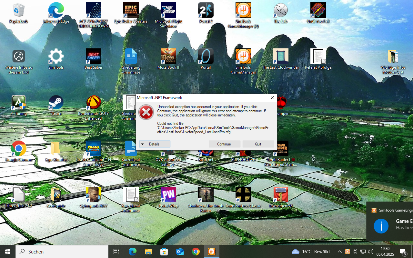Open File Explorer from the taskbar
Image resolution: width=413 pixels, height=258 pixels.
coord(148,252)
